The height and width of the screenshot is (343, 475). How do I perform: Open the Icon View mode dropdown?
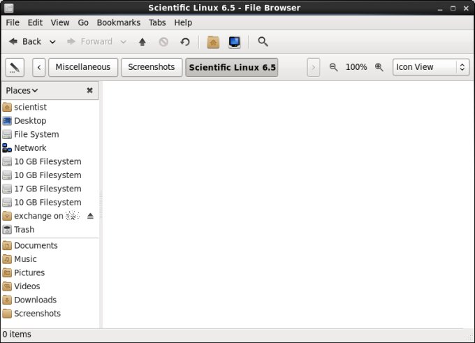tap(431, 67)
